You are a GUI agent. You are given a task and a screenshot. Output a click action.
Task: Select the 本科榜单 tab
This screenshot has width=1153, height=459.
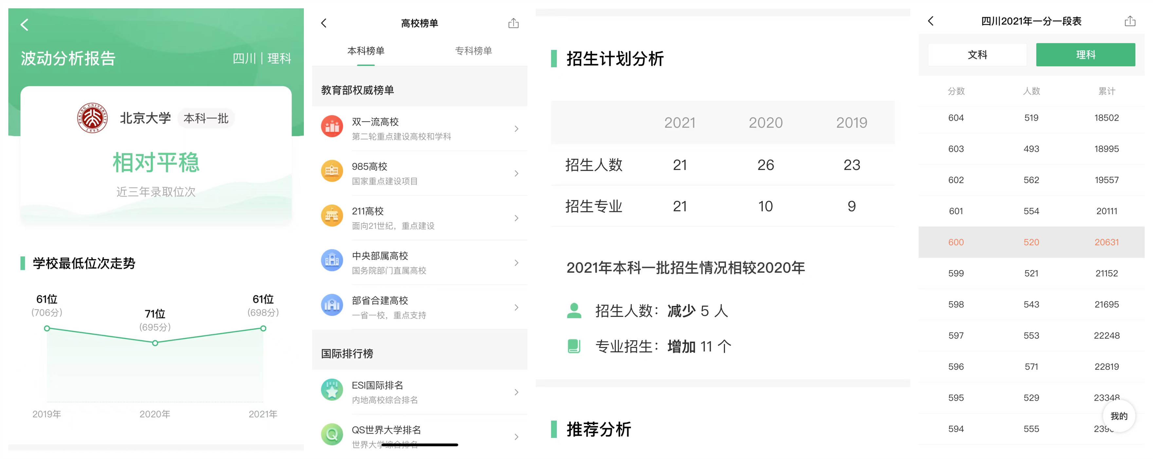coord(366,50)
